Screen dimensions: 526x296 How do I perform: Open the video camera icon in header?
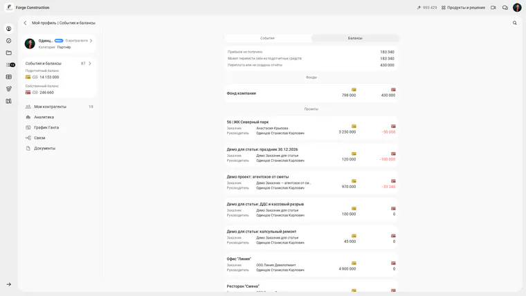pos(493,8)
